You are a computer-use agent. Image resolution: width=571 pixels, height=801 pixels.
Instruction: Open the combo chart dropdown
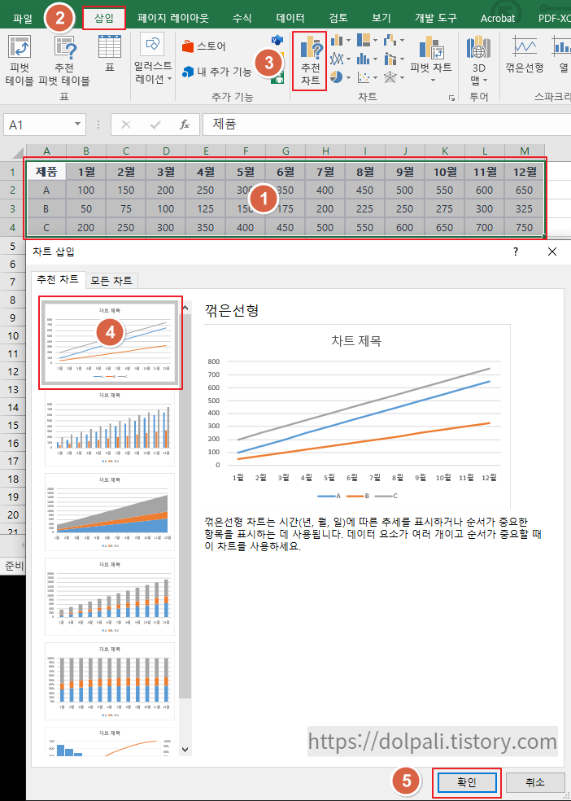coord(394,59)
